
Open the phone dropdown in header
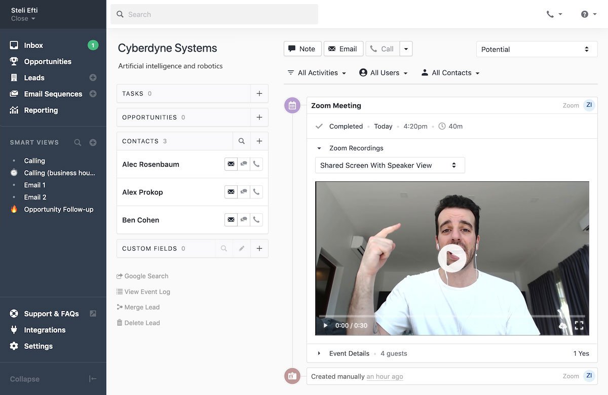554,14
